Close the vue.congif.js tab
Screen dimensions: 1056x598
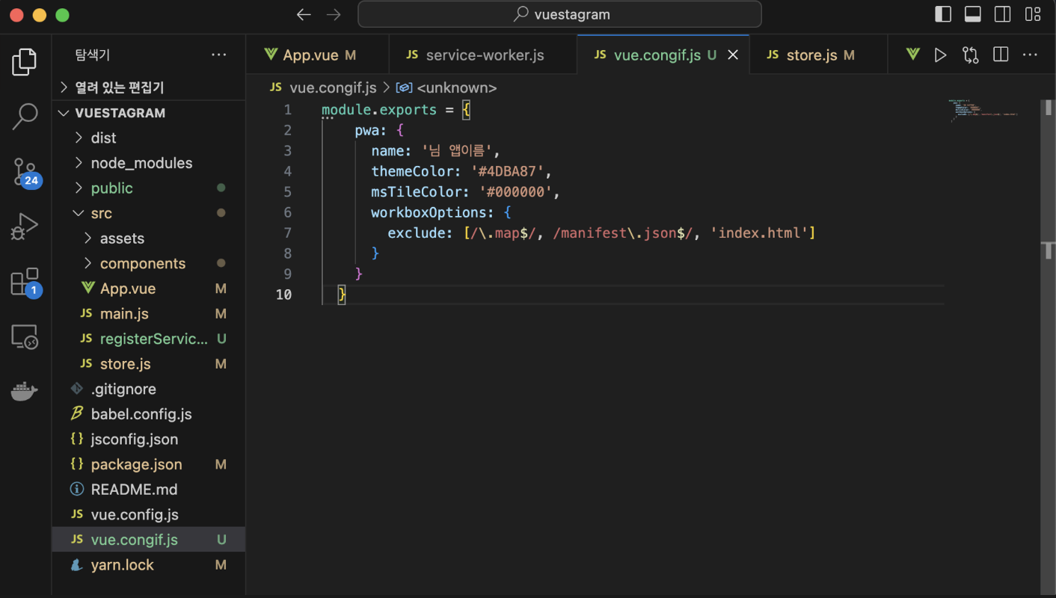733,55
